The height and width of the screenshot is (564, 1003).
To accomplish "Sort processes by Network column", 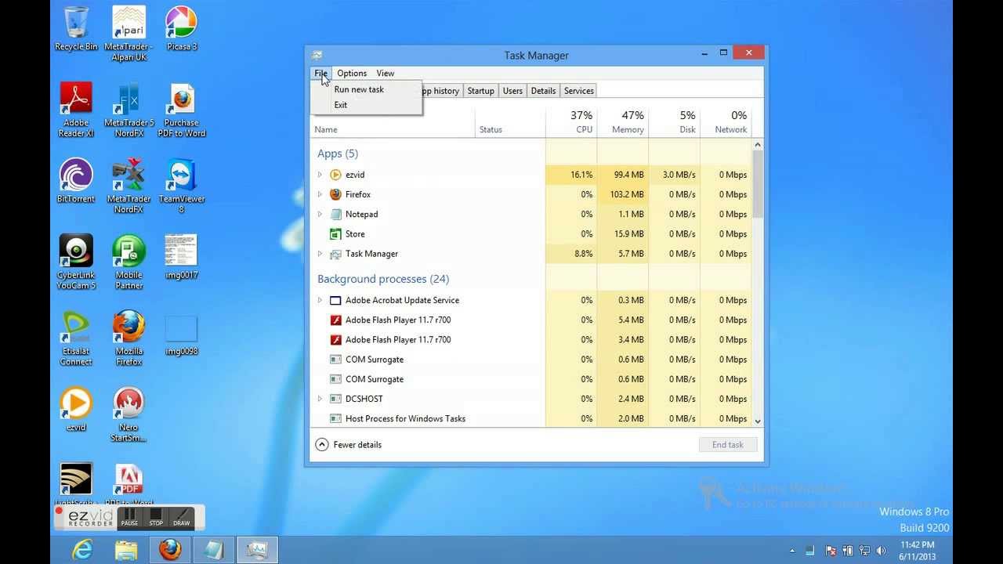I will [726, 121].
